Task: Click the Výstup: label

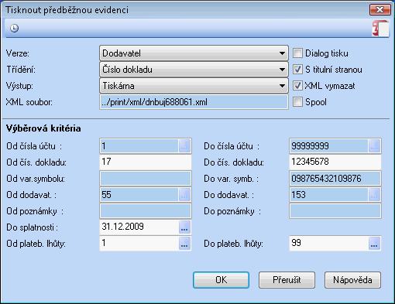Action: (x=19, y=86)
